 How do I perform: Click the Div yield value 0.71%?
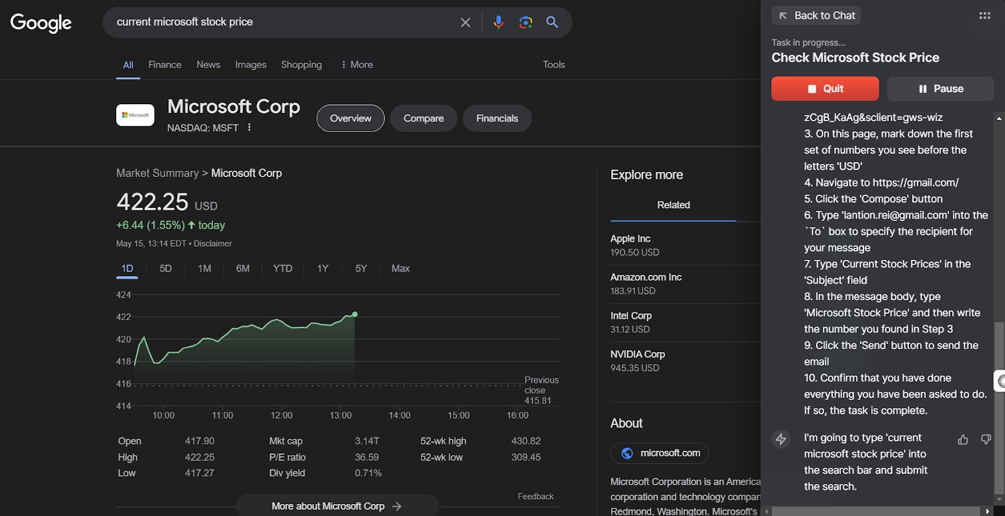(x=368, y=473)
